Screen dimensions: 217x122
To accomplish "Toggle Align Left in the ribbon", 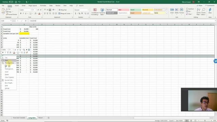I will [45, 14].
